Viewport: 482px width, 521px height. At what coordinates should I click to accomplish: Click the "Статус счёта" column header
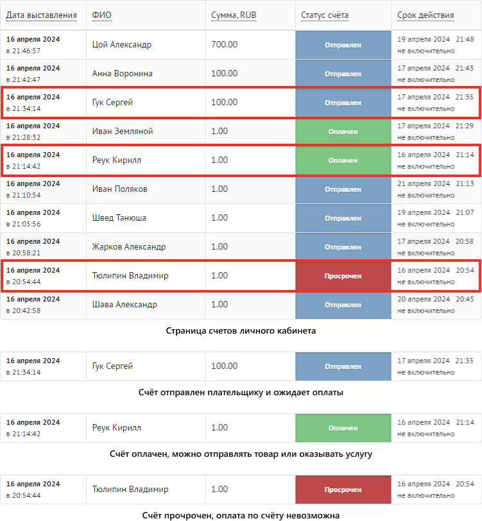pyautogui.click(x=325, y=15)
